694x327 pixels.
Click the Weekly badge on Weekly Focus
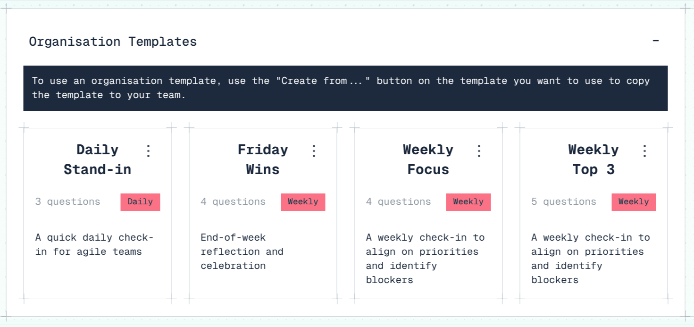pyautogui.click(x=468, y=202)
